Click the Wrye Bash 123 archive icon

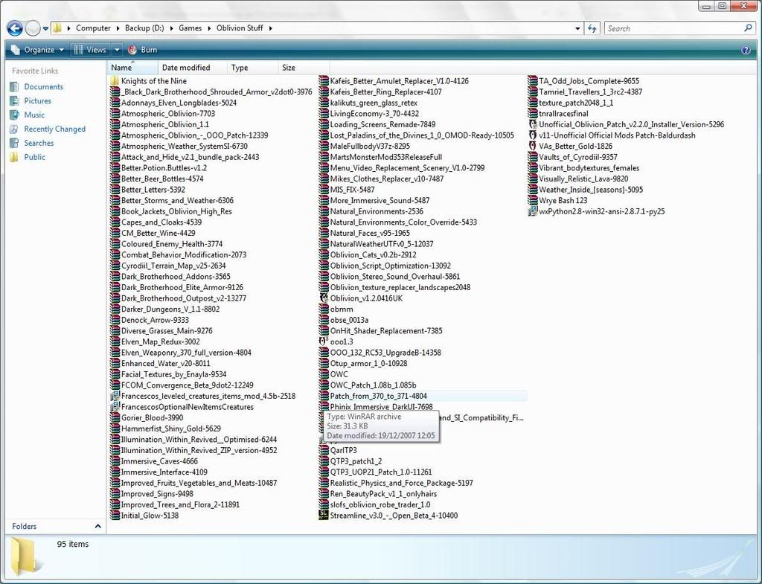pyautogui.click(x=533, y=201)
